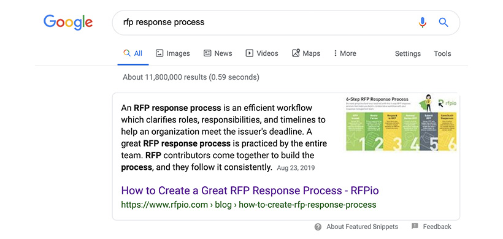The image size is (503, 239).
Task: Click the question mark help icon
Action: (318, 227)
